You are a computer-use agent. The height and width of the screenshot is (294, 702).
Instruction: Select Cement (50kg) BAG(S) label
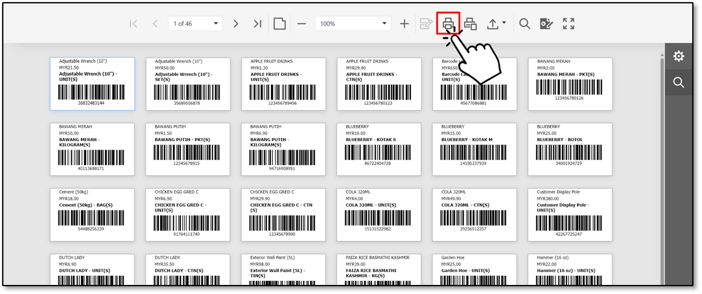tap(92, 214)
